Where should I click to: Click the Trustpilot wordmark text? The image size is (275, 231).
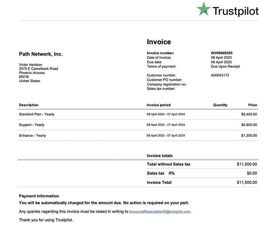[x=235, y=11]
